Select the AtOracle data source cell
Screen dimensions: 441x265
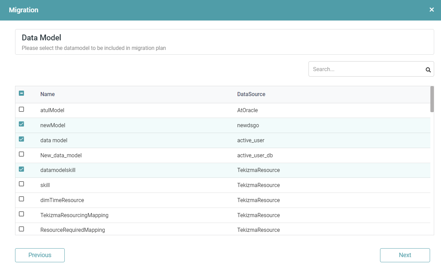pyautogui.click(x=247, y=110)
